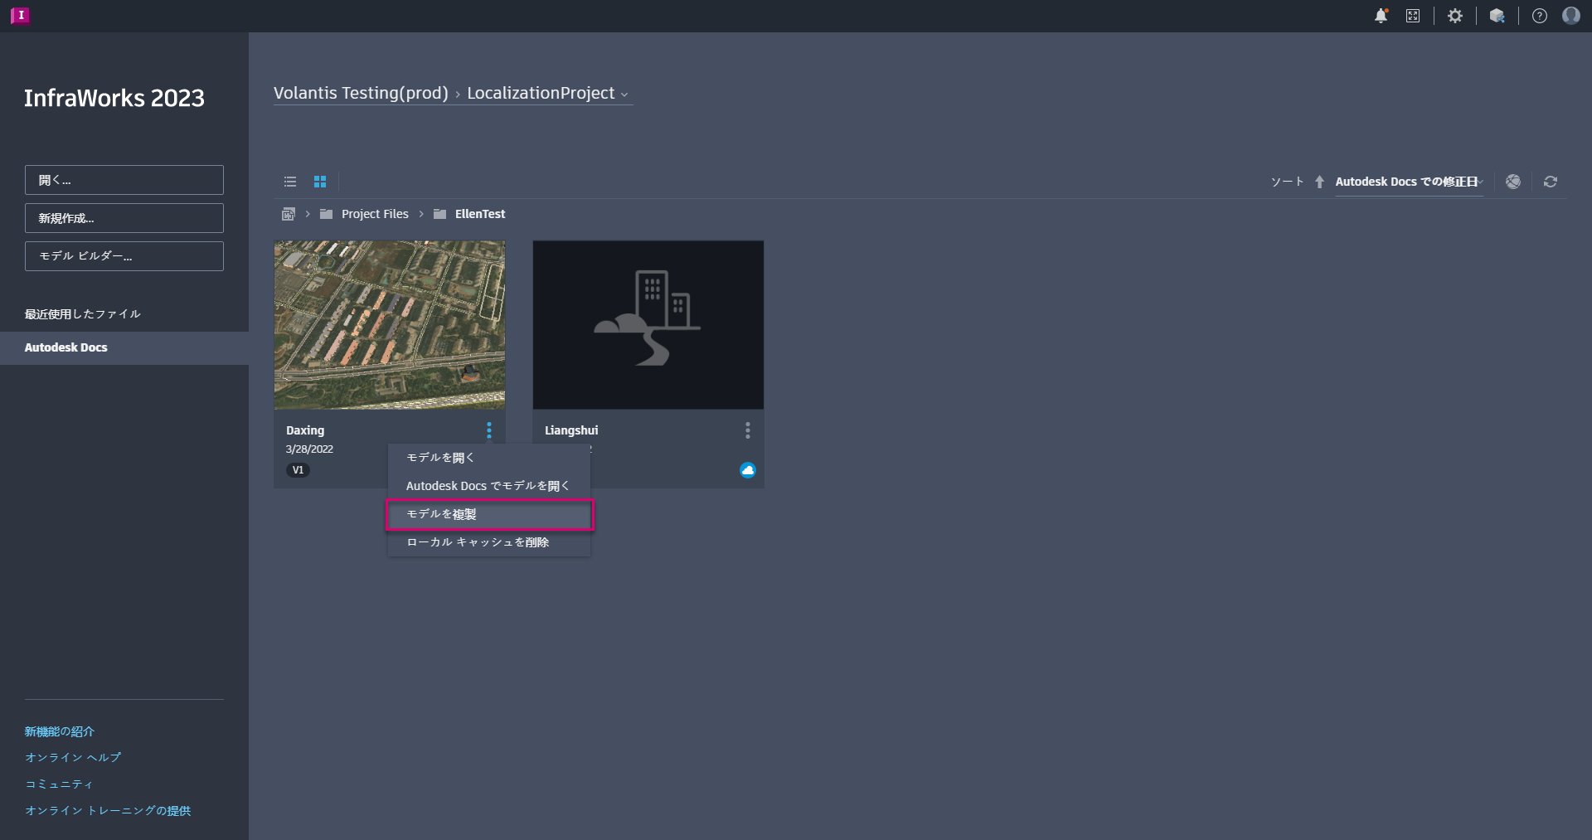This screenshot has width=1592, height=840.
Task: Open the notifications bell
Action: 1381,16
